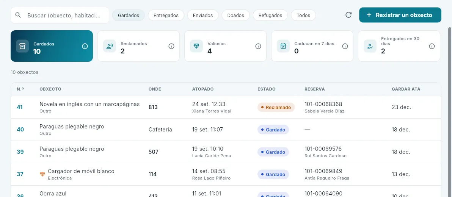Click the Caducan calendar icon
Screen dimensions: 452x197
[283, 46]
